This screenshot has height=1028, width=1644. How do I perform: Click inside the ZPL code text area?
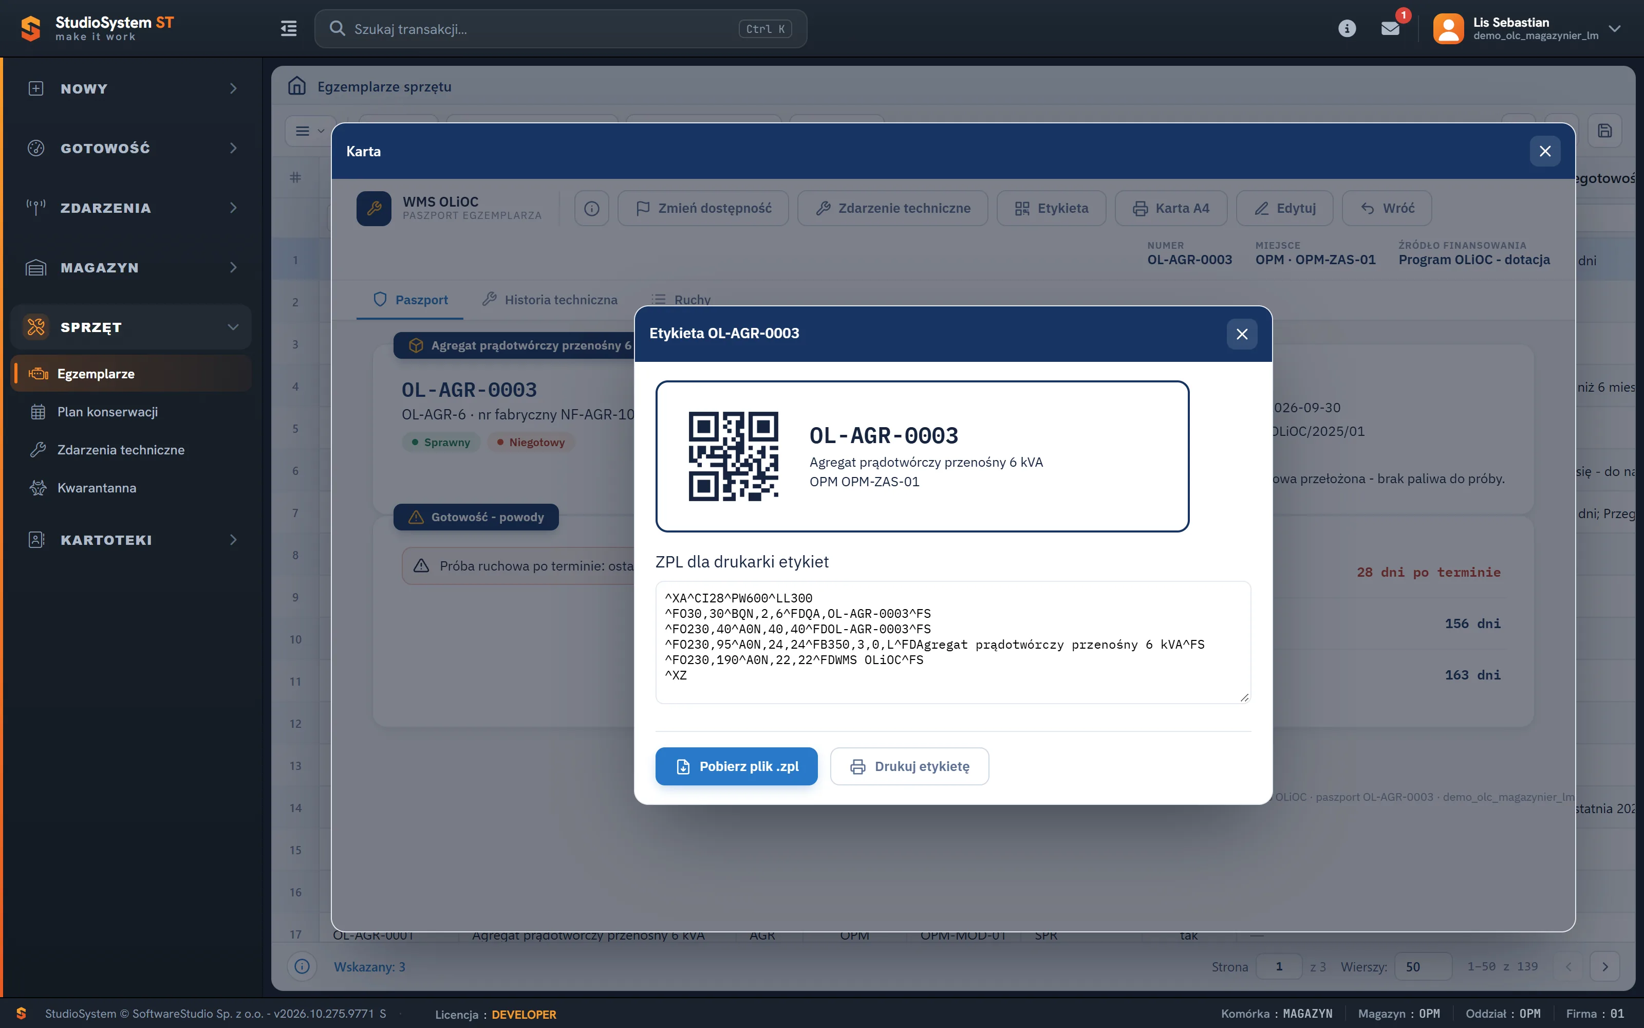click(953, 642)
